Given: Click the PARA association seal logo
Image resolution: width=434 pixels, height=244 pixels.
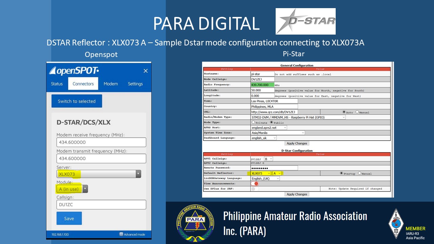Looking at the screenshot, I should [x=195, y=223].
